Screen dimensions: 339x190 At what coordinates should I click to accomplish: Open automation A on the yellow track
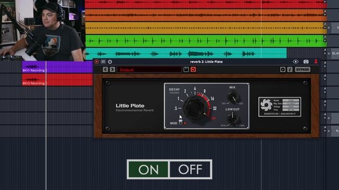point(325,24)
